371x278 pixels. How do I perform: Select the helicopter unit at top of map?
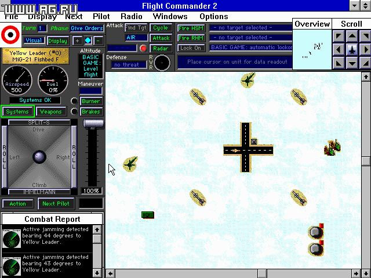point(248,80)
